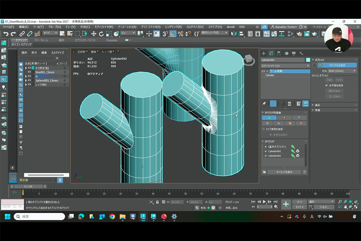Click the マテリアルを使用 button
This screenshot has height=241, width=361.
point(337,65)
